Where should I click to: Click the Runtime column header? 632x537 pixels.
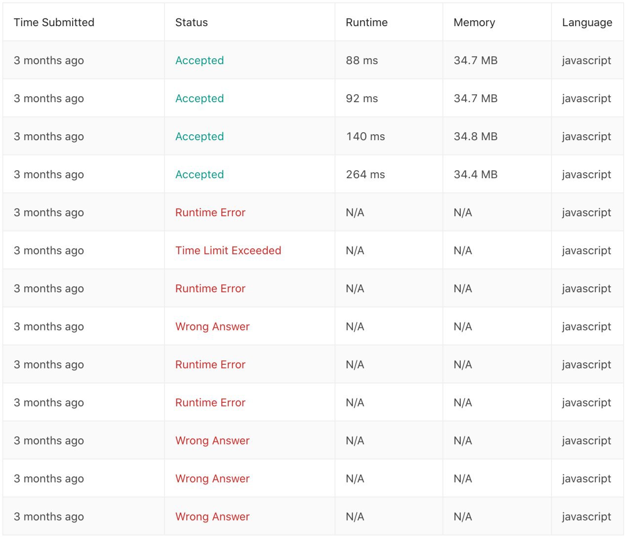366,22
